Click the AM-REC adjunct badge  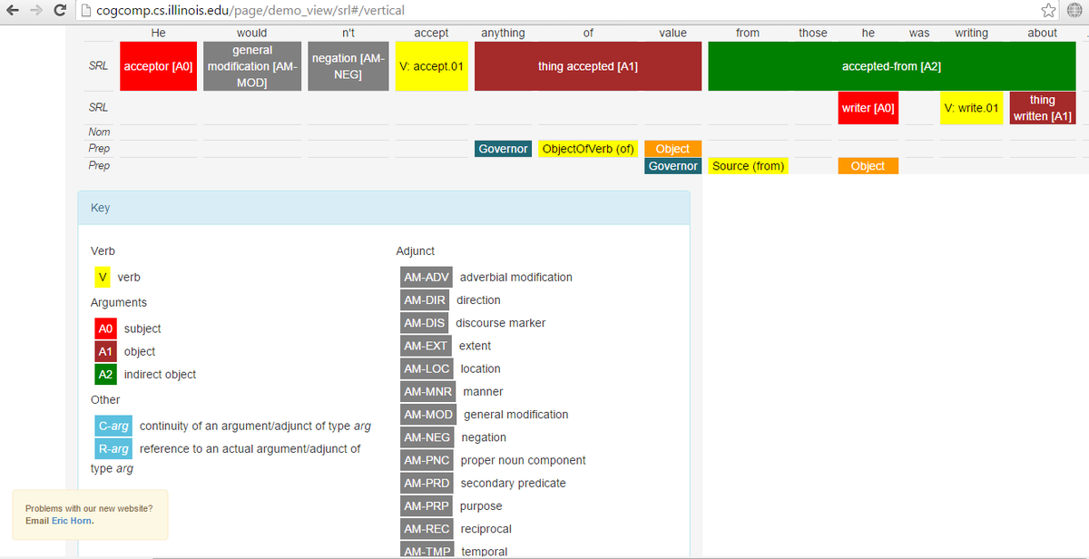click(427, 528)
